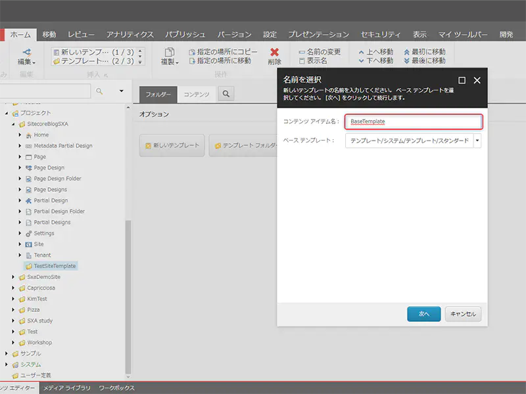Select the ユーザー定義 tree item
This screenshot has width=526, height=394.
[x=36, y=375]
